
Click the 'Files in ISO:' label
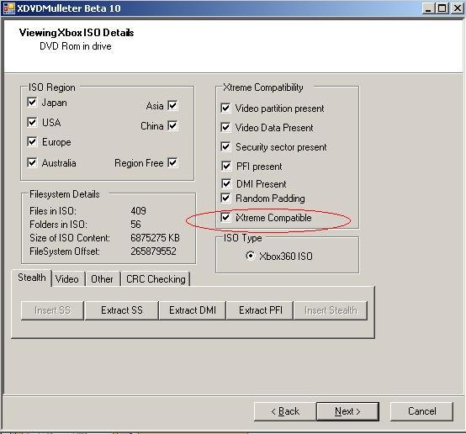point(53,211)
